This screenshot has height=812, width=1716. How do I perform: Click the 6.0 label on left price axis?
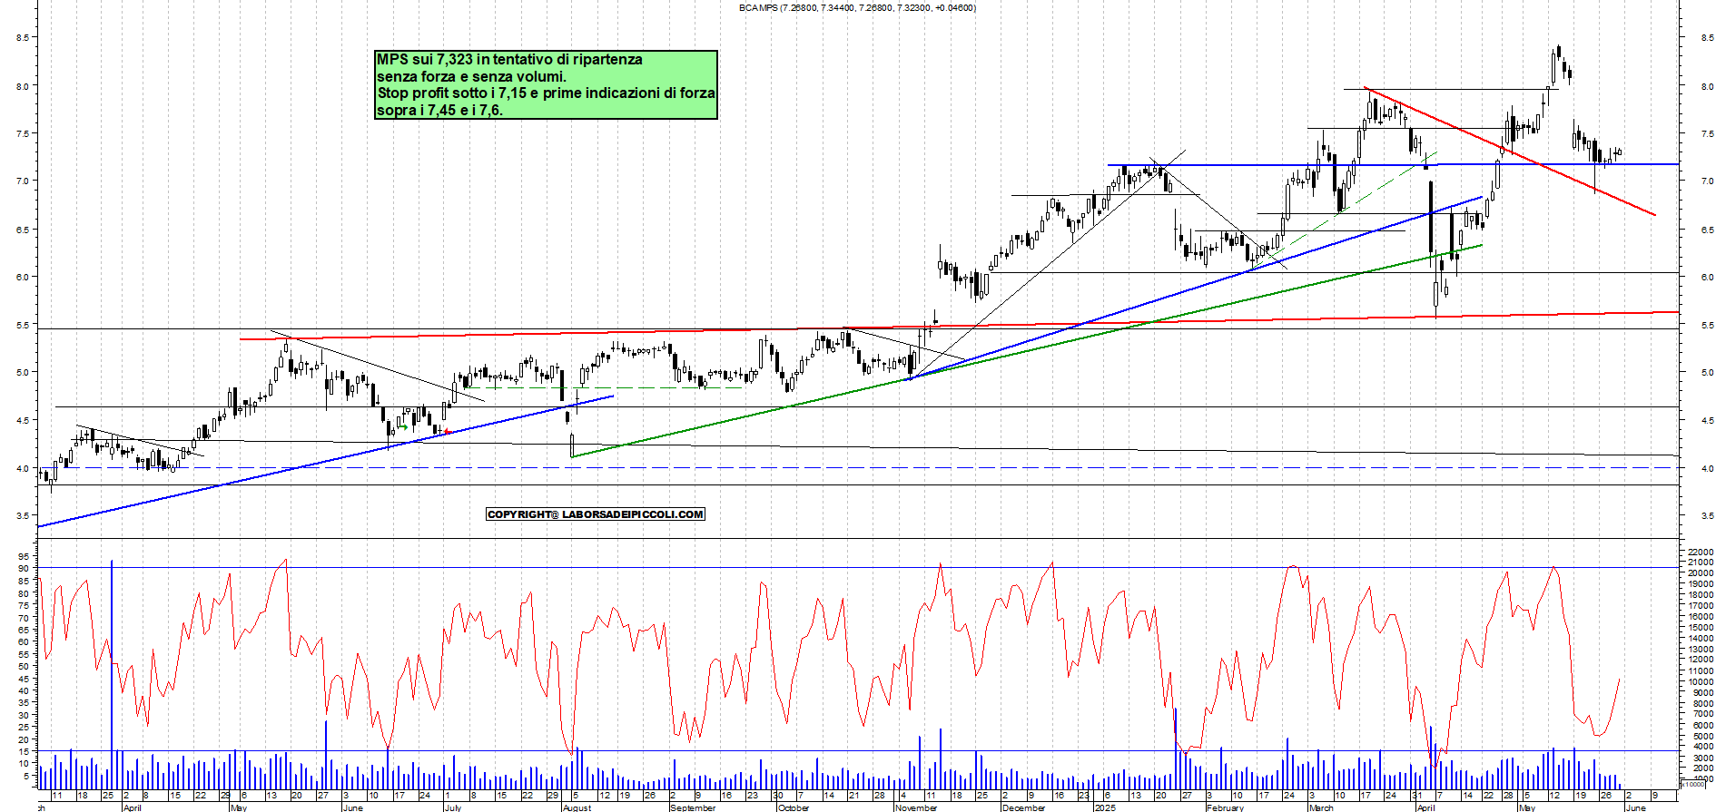coord(22,278)
